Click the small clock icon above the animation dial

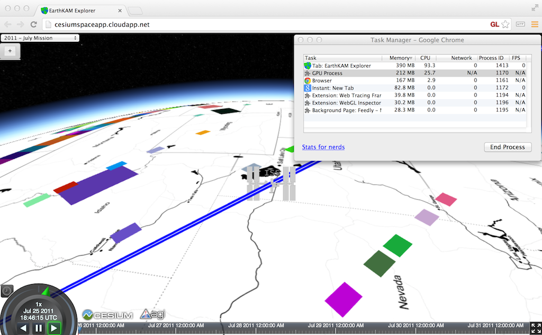click(x=7, y=291)
